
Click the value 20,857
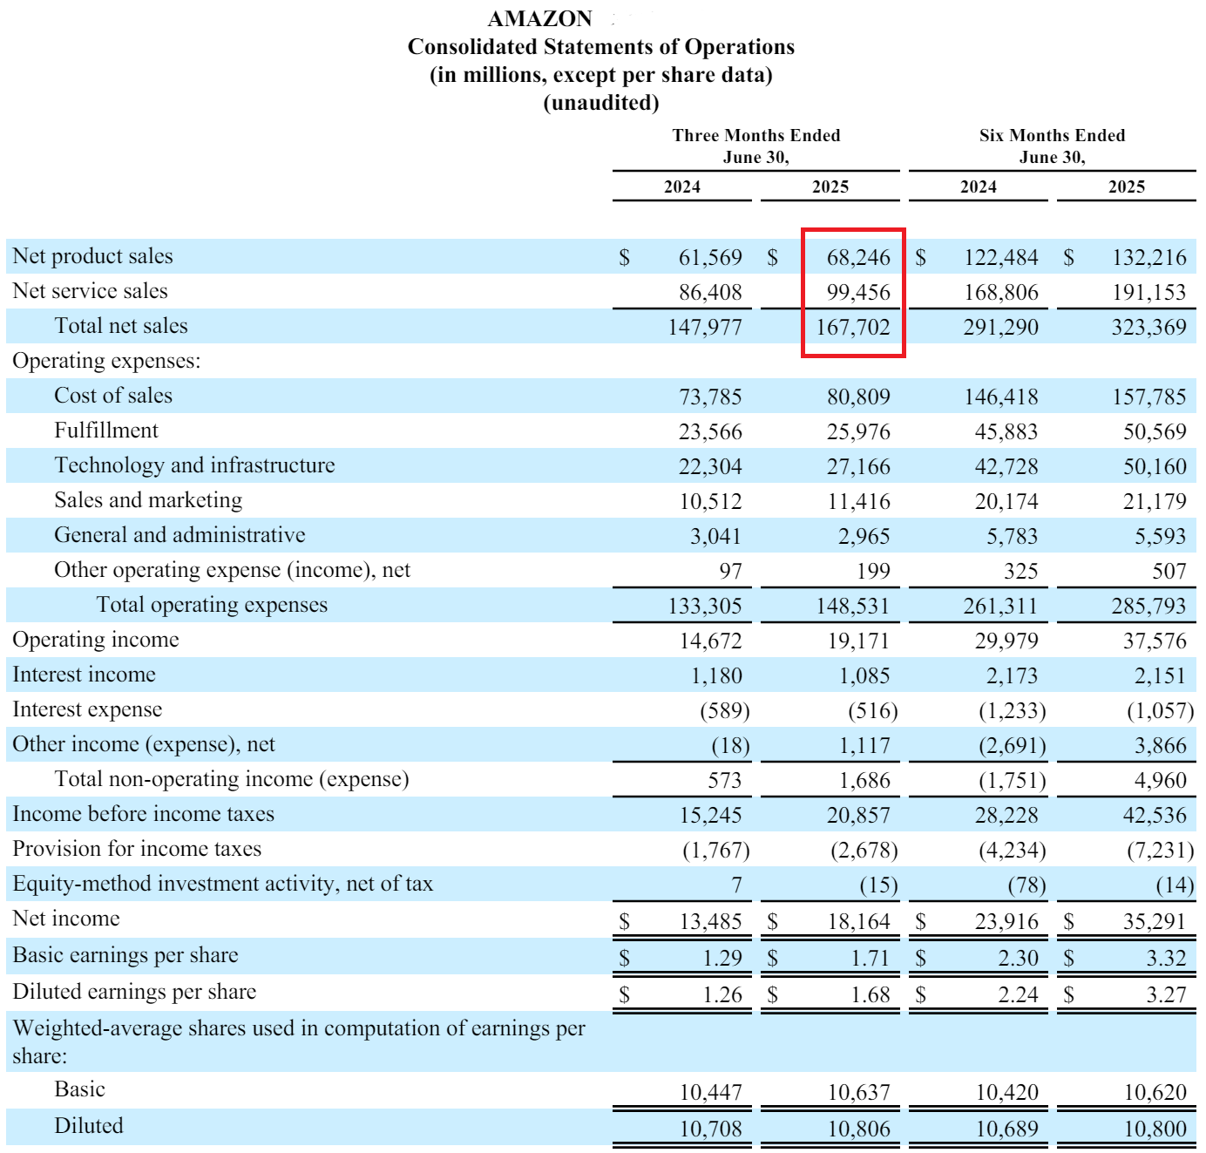[858, 815]
